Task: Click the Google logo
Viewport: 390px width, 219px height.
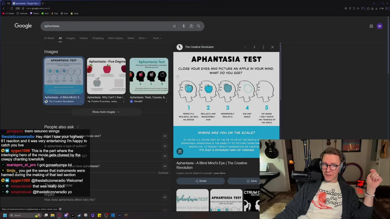Action: point(23,26)
